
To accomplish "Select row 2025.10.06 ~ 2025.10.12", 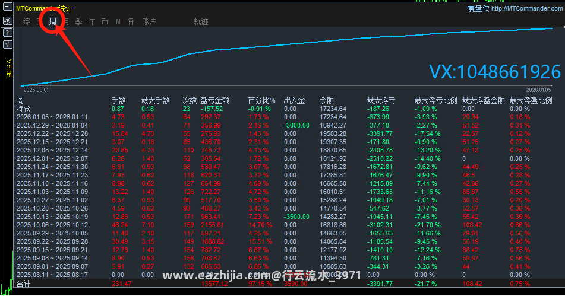I will (x=52, y=225).
